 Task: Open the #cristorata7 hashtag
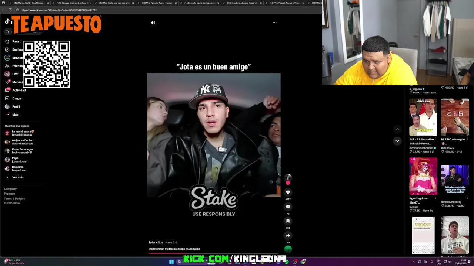(x=156, y=249)
